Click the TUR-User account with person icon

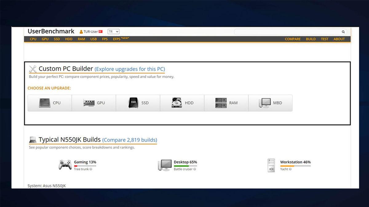point(89,31)
